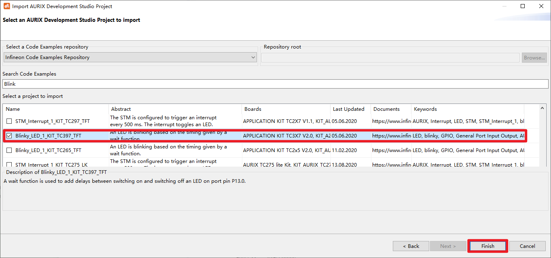The width and height of the screenshot is (551, 258).
Task: Click the Cancel button
Action: (528, 246)
